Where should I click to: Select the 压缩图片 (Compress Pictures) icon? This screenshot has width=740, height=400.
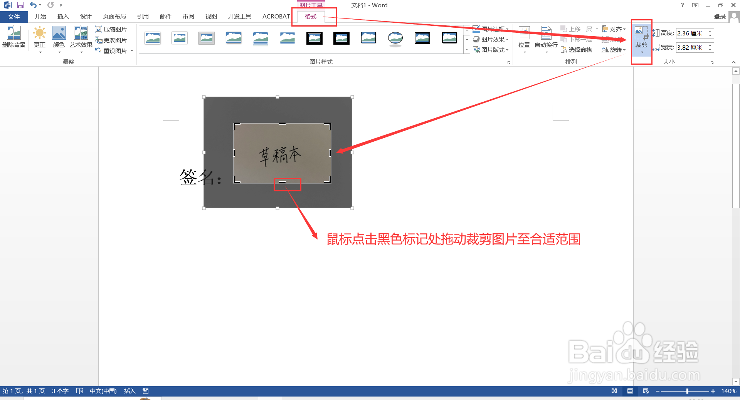pos(99,29)
